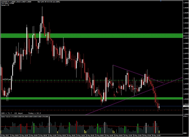Click the '23 May 08:00' time axis label
This screenshot has height=137, width=189.
point(43,135)
